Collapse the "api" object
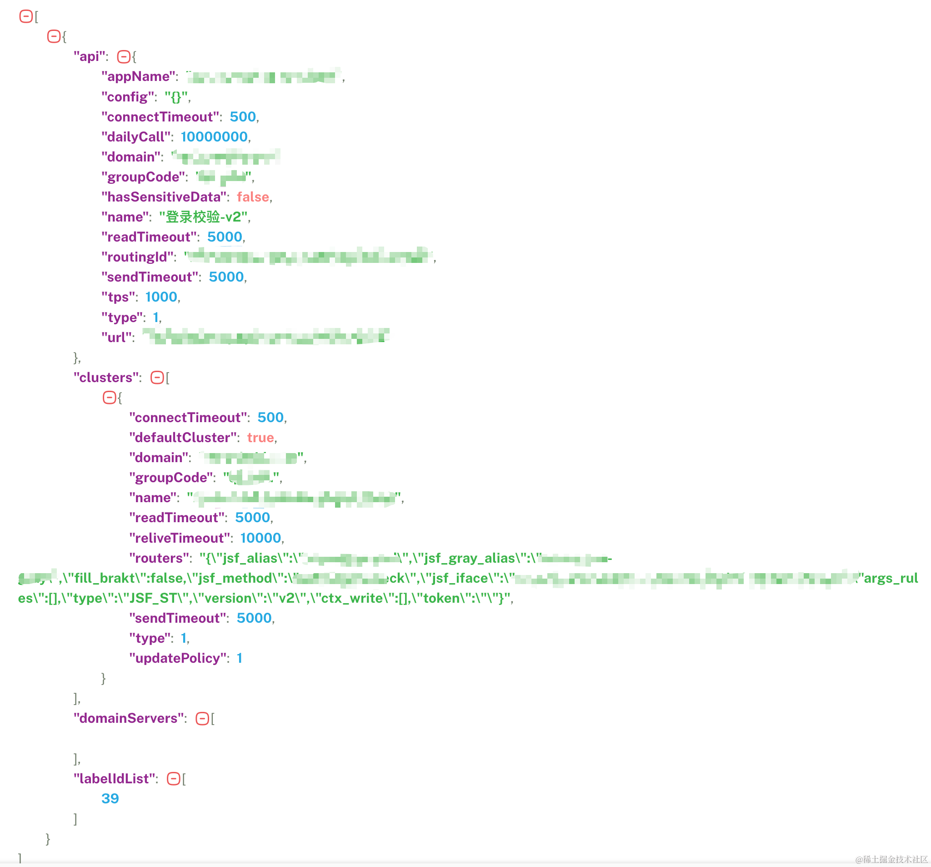Viewport: 931px width, 867px height. point(124,57)
